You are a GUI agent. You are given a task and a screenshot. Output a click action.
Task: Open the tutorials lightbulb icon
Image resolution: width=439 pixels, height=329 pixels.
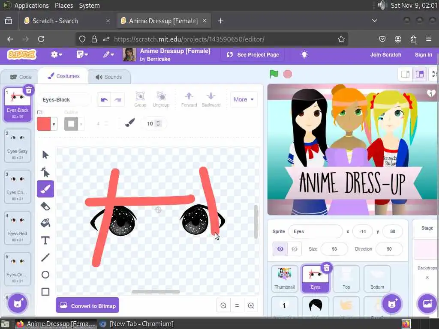click(x=304, y=54)
